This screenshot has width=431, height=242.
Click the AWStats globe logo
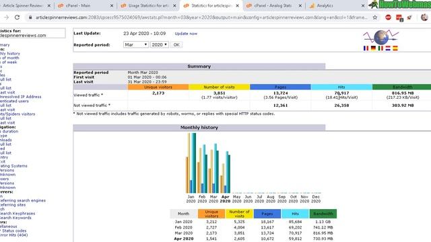point(381,38)
